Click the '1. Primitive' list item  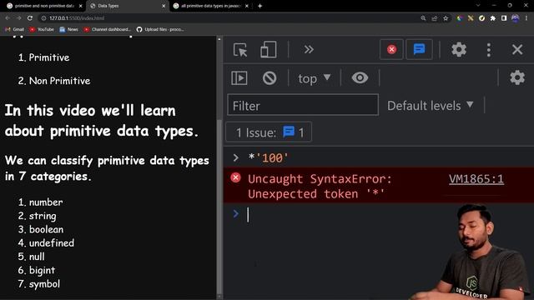point(44,57)
